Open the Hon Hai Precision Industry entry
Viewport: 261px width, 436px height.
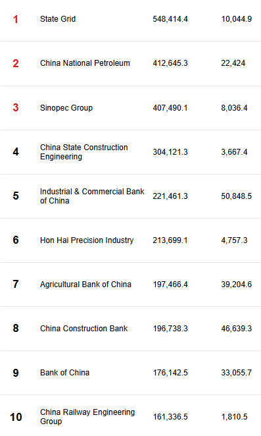tap(87, 240)
